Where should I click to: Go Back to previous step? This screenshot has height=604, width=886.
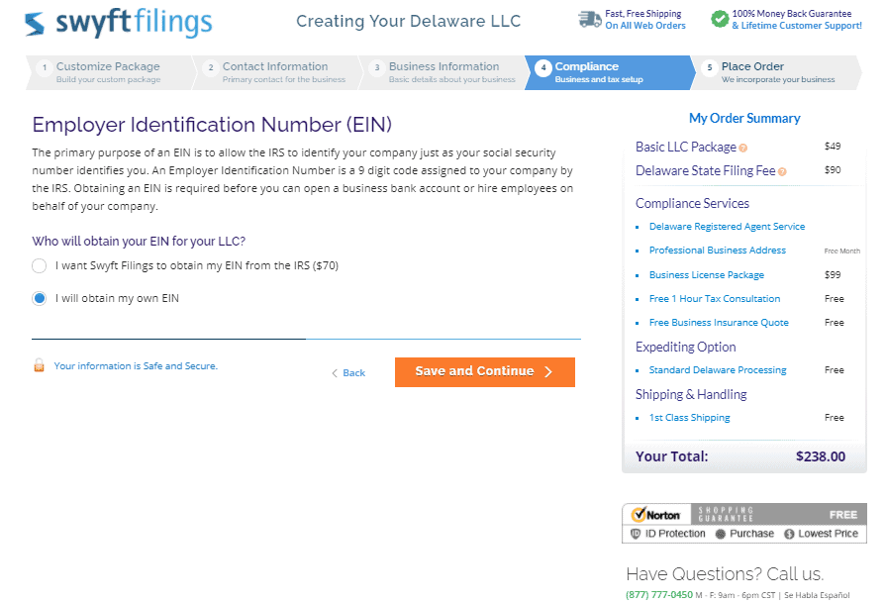pyautogui.click(x=348, y=373)
